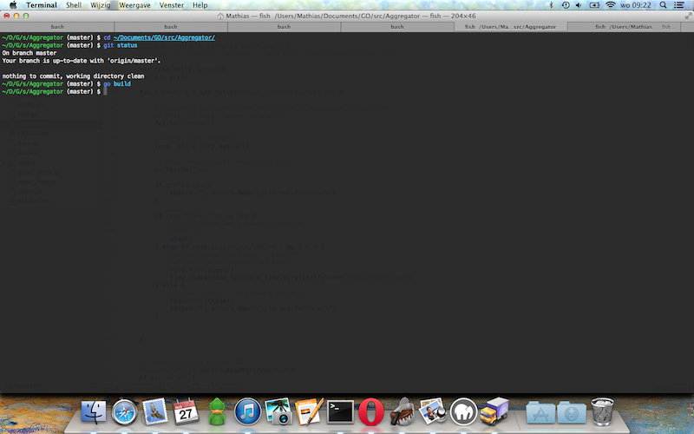Show battery status from the menu bar
Viewport: 694px width, 434px height.
coord(594,5)
